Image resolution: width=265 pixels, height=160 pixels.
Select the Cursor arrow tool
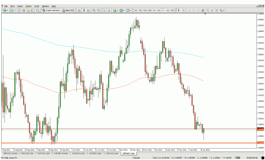pyautogui.click(x=179, y=11)
